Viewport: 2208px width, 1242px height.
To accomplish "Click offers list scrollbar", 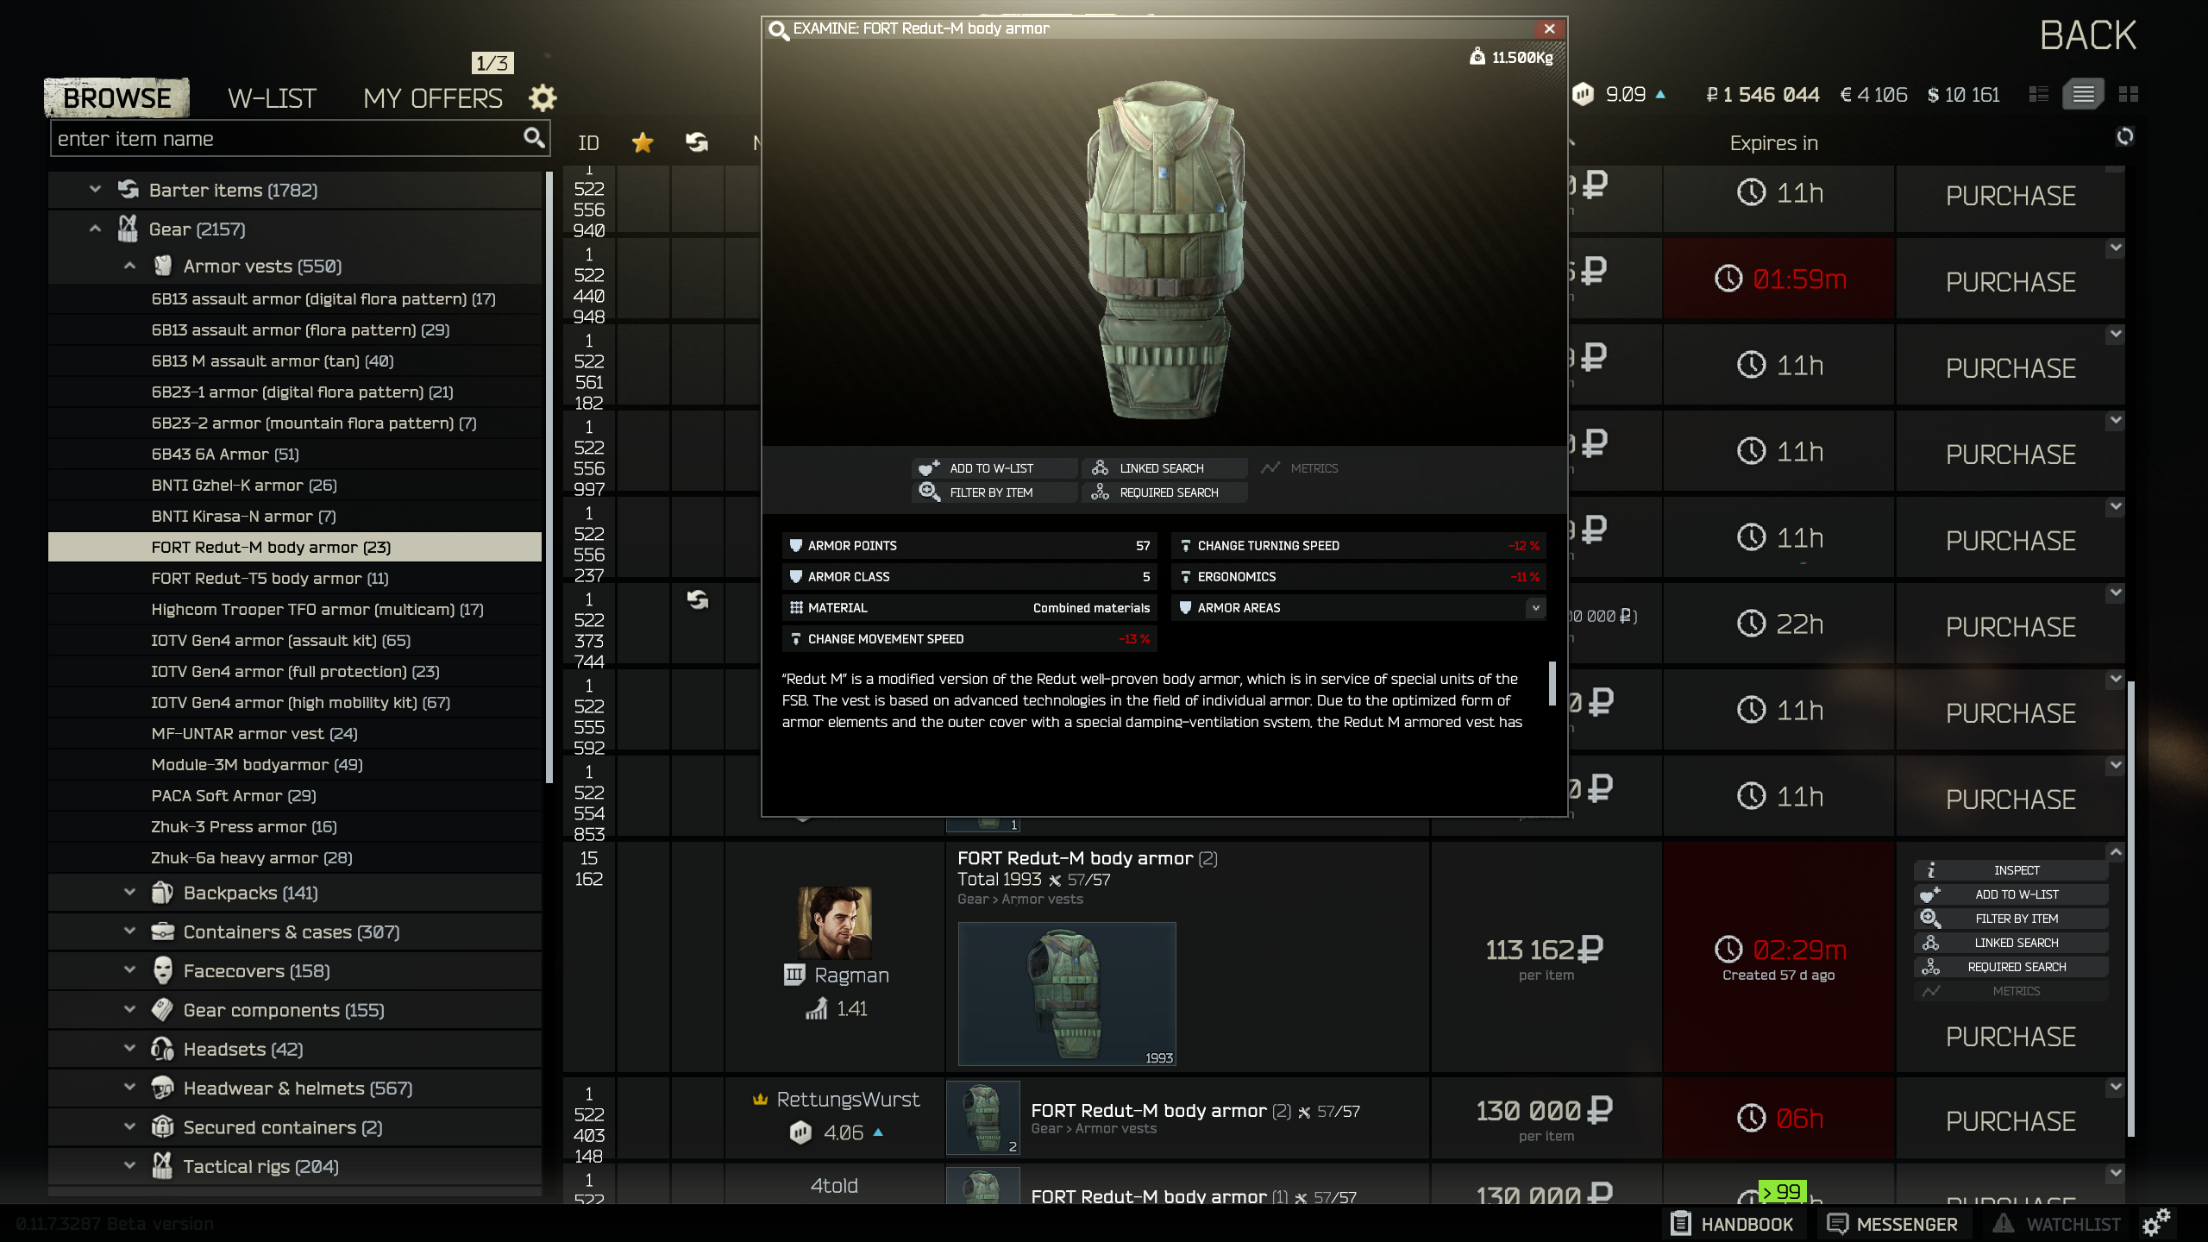I will pos(2131,909).
